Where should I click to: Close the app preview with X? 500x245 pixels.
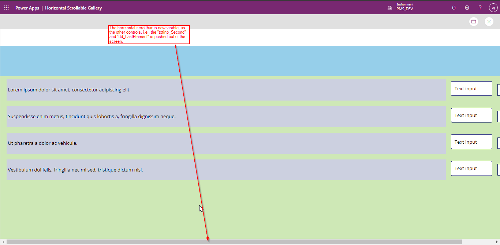489,22
